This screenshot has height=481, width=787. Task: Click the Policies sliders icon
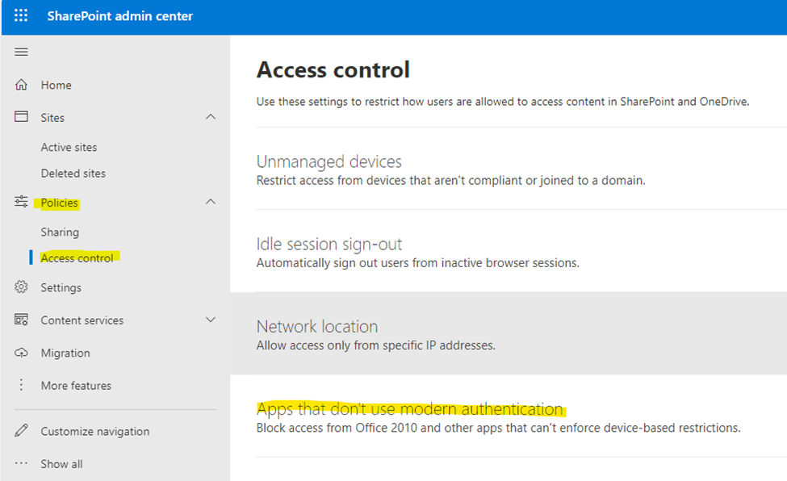tap(22, 203)
